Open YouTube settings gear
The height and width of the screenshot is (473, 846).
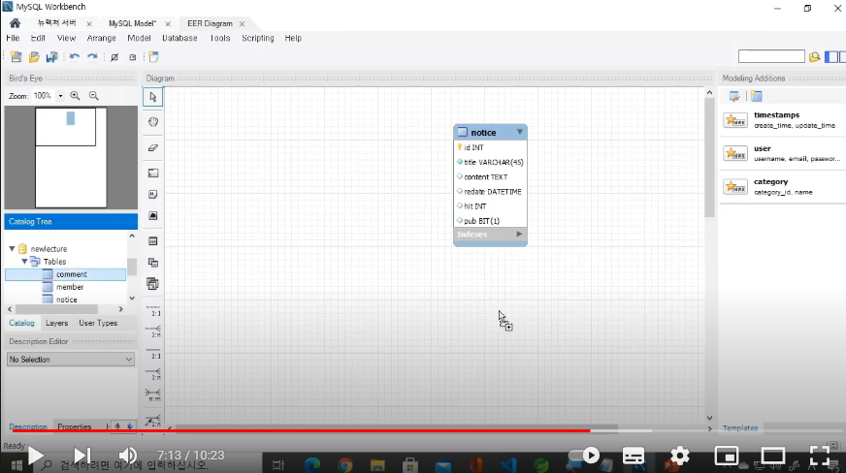680,456
